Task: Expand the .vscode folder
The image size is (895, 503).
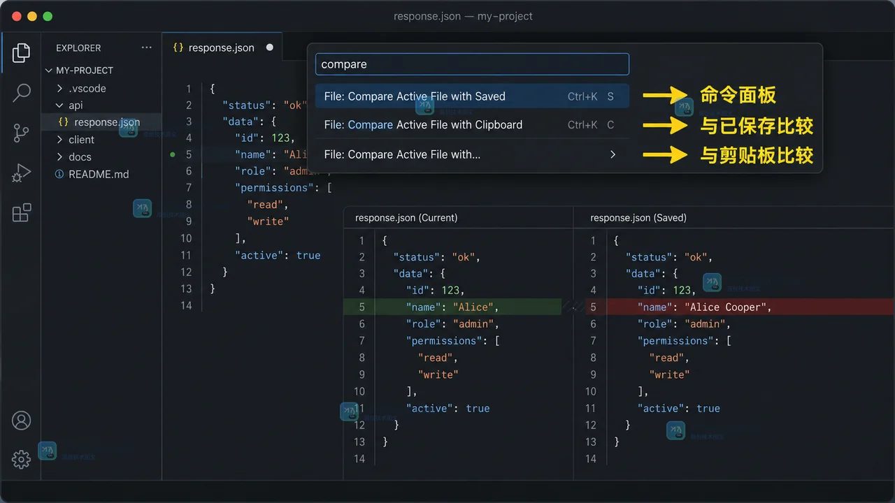Action: pyautogui.click(x=60, y=89)
